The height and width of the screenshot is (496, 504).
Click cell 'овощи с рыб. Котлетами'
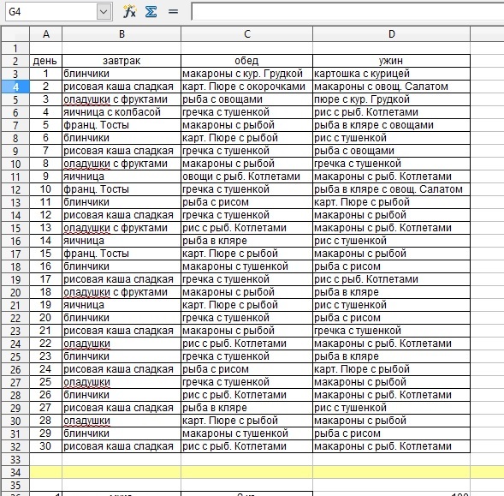[x=246, y=176]
